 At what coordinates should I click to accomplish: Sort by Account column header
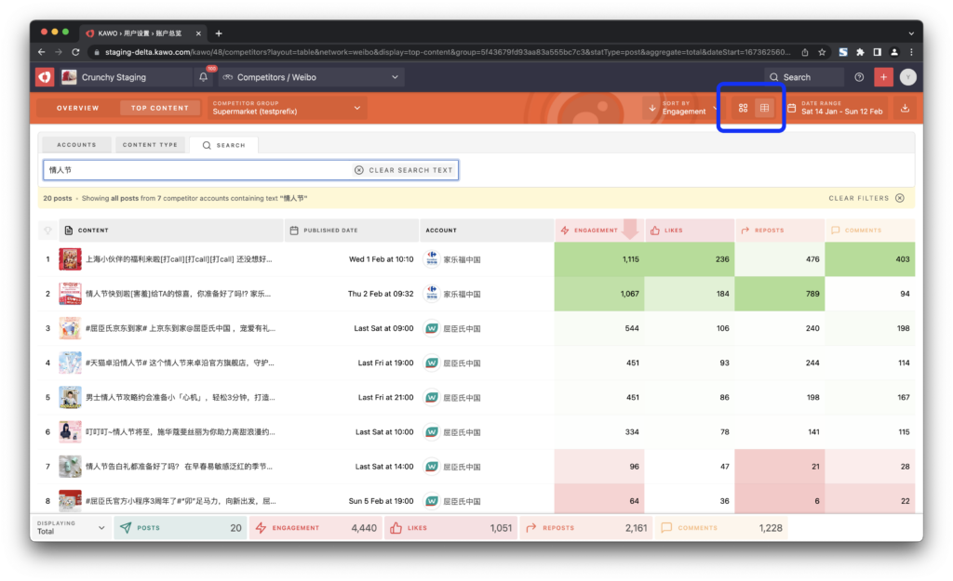tap(487, 231)
